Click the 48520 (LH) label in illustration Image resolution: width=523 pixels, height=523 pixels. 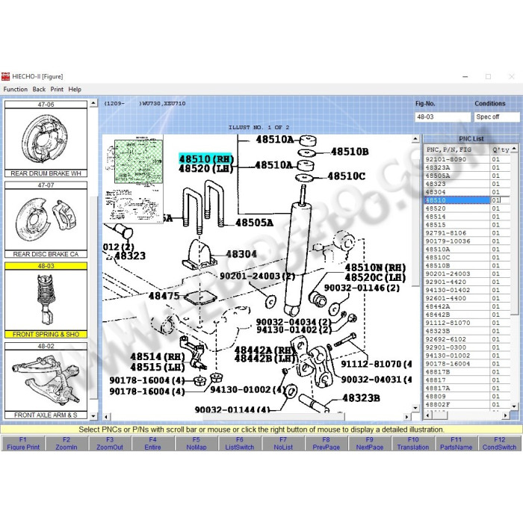pyautogui.click(x=205, y=168)
